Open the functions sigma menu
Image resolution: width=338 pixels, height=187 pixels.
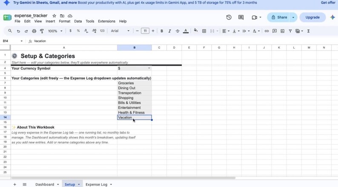309,31
